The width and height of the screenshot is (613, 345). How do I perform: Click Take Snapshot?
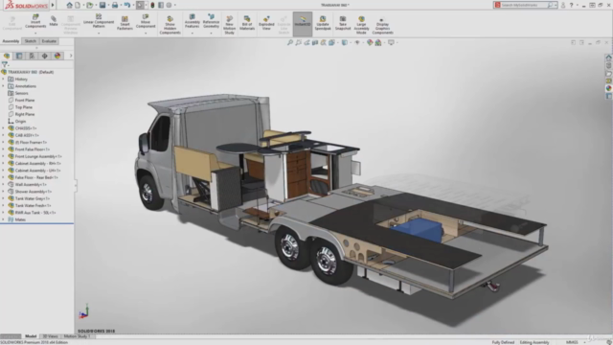(343, 23)
